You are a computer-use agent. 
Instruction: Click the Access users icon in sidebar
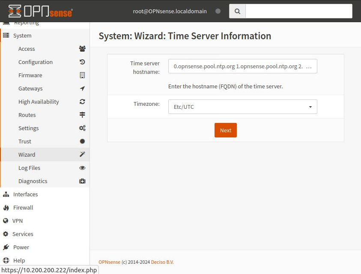(82, 49)
